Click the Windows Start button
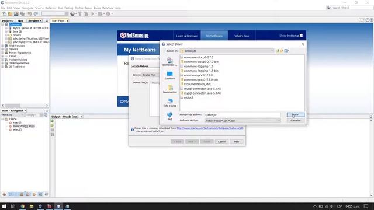Viewport: 374px width, 210px height. point(4,206)
